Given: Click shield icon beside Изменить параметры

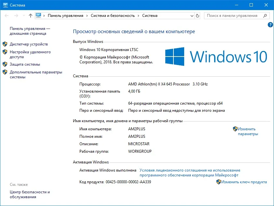Looking at the screenshot, I should [235, 129].
